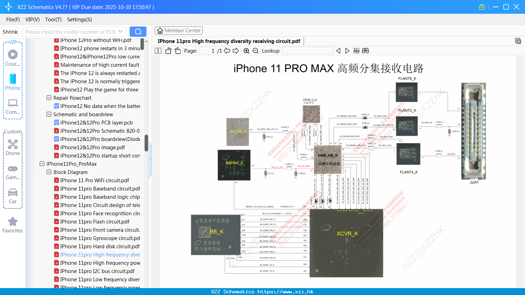Click the blue search button
This screenshot has width=525, height=295.
pyautogui.click(x=138, y=32)
